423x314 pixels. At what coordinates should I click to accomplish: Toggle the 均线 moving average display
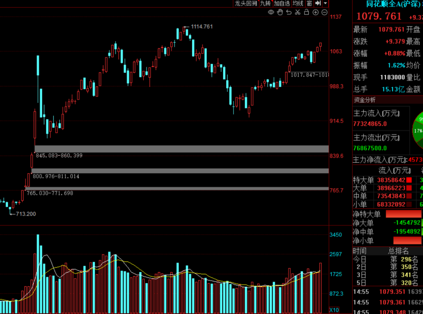pyautogui.click(x=298, y=4)
